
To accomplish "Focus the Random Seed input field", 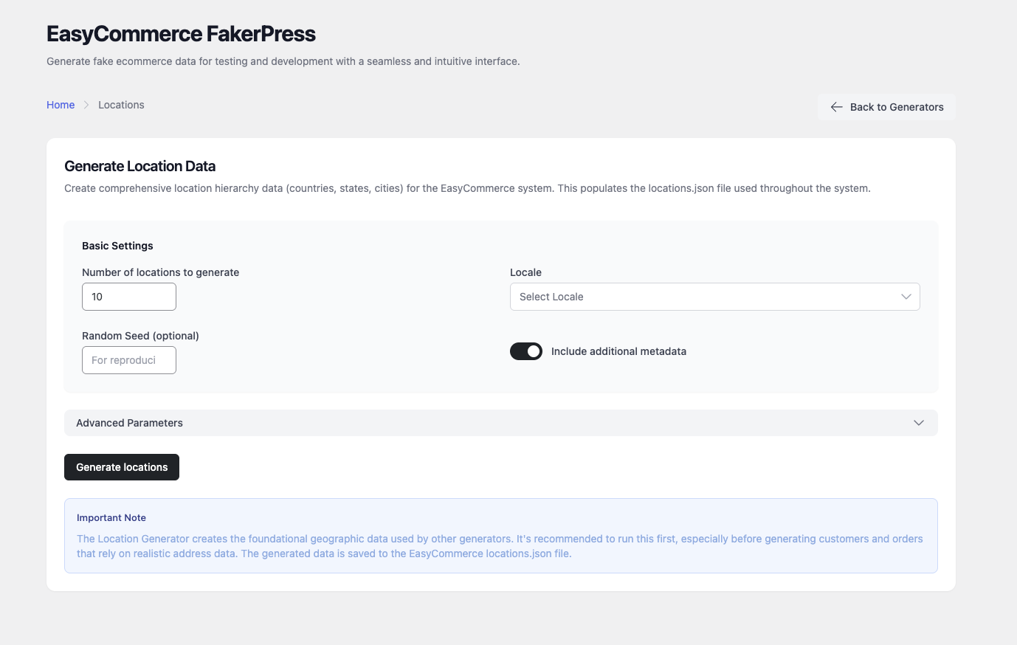I will pyautogui.click(x=128, y=359).
